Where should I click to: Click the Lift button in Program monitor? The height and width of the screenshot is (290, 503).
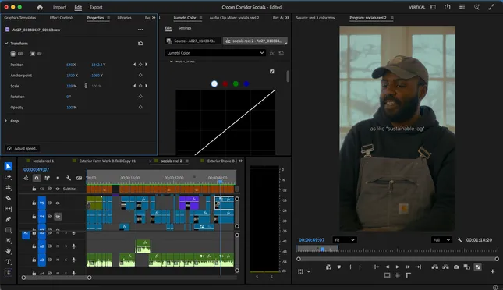[434, 267]
